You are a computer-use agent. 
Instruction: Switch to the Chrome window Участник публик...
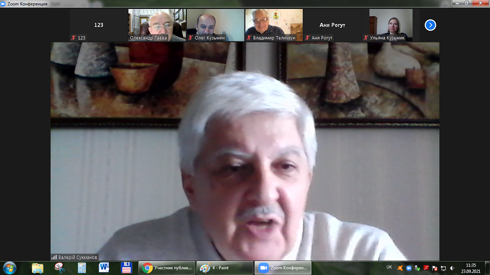[167, 268]
